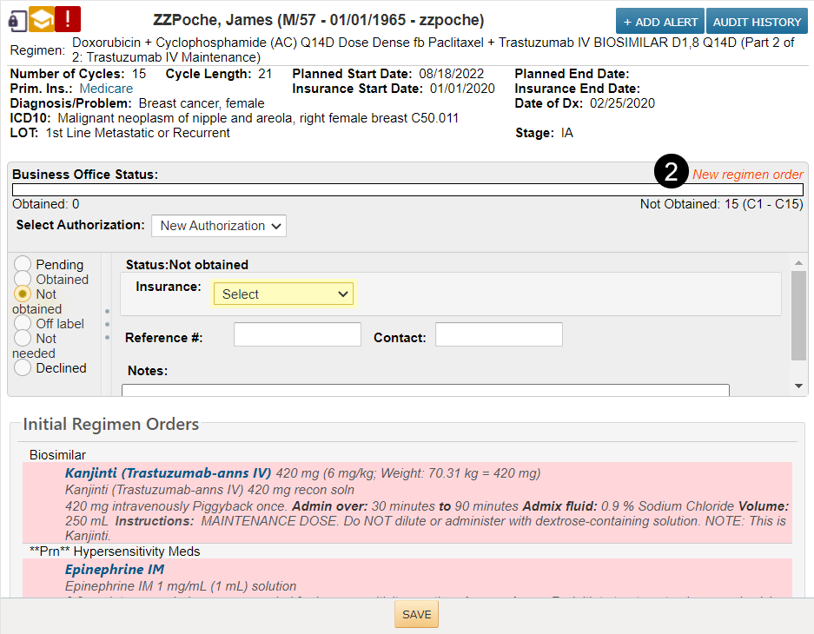Open the Medicare primary insurance link
This screenshot has height=634, width=814.
106,89
